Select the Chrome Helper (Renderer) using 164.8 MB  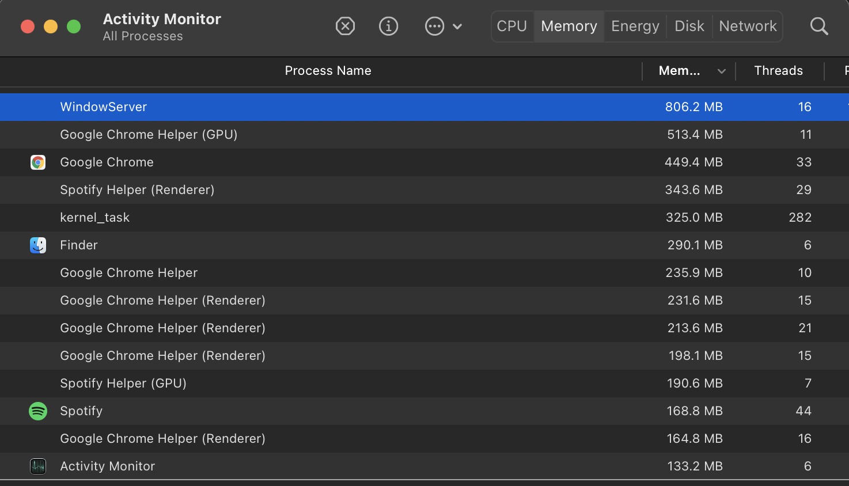[x=424, y=439]
